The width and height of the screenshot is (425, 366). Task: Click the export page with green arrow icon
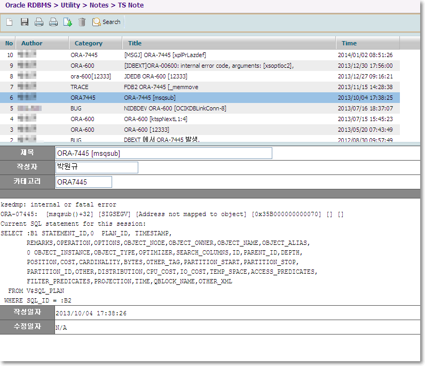68,22
